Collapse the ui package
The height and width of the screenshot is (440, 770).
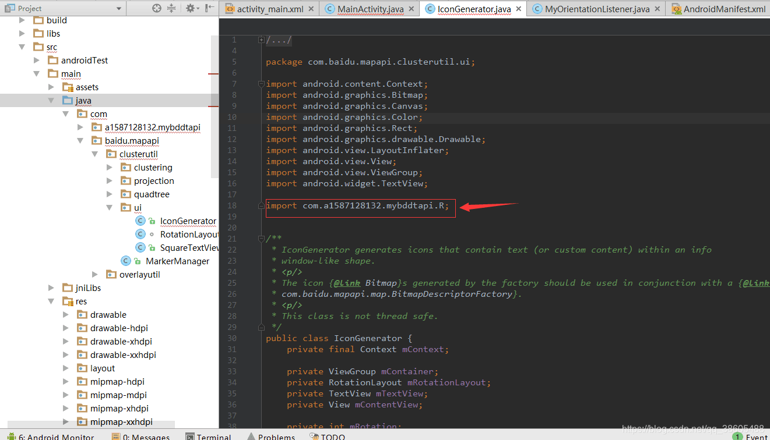[x=110, y=207]
